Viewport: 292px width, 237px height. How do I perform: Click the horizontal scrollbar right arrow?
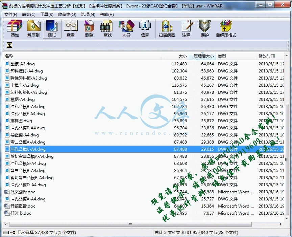coord(281,224)
